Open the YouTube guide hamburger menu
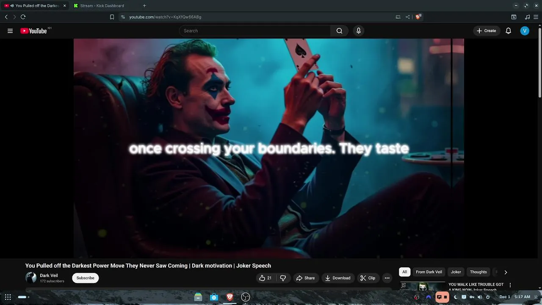 (10, 31)
